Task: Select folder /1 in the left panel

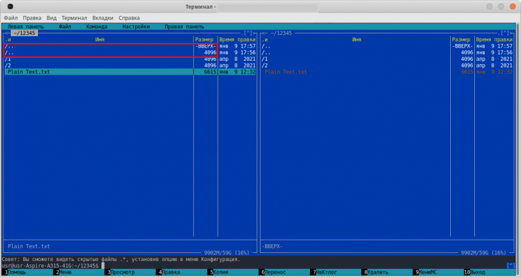Action: click(x=8, y=59)
